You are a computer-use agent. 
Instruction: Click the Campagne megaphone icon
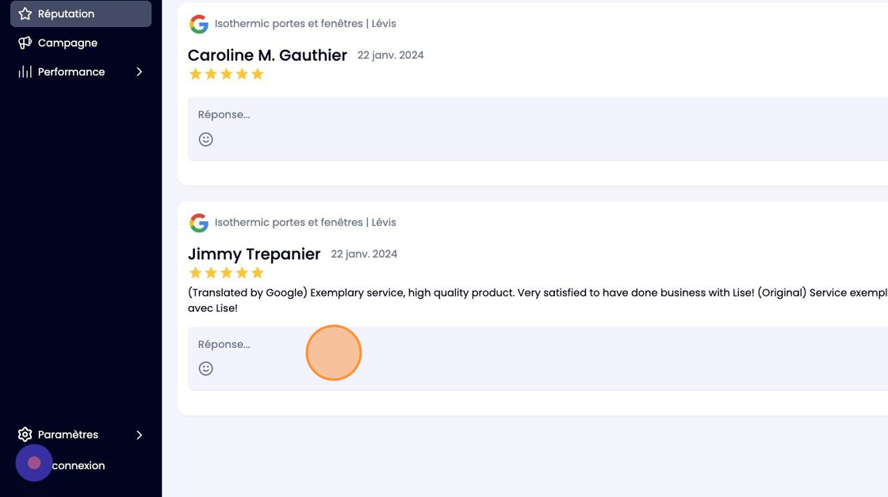pos(25,43)
